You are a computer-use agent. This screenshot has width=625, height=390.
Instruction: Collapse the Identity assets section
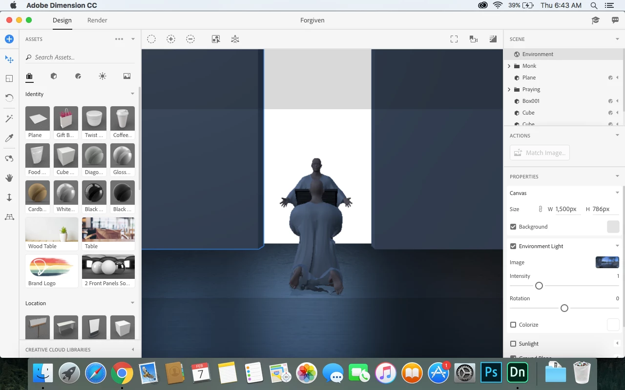(132, 94)
